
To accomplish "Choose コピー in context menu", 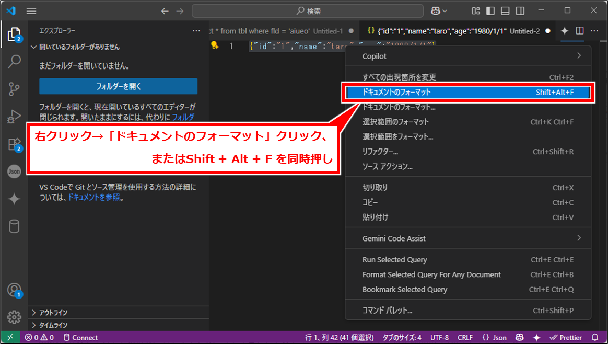I will tap(468, 202).
